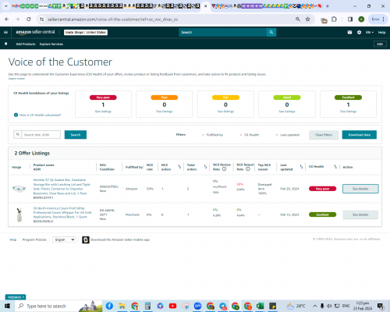Sort by the CX Health column arrows
This screenshot has height=312, width=390.
tap(335, 167)
